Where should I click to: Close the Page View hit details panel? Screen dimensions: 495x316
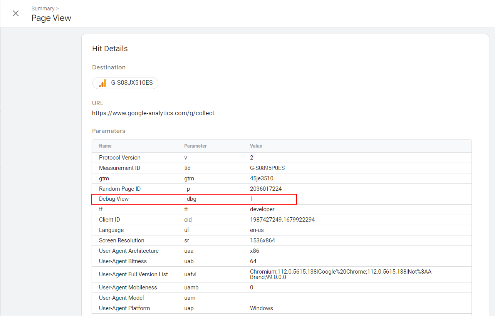15,13
